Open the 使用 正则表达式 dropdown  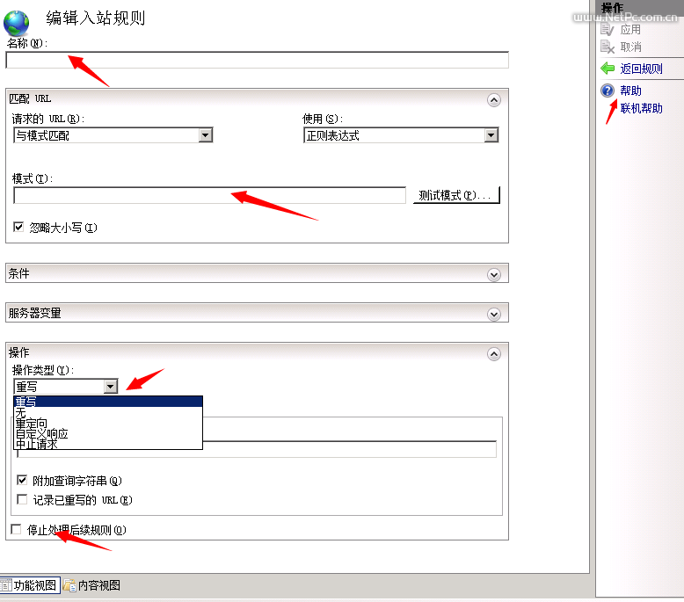[491, 135]
